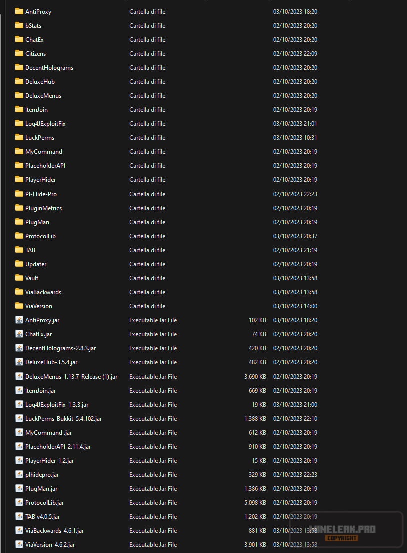Click the ProtocolLib.jar file icon

click(x=19, y=502)
